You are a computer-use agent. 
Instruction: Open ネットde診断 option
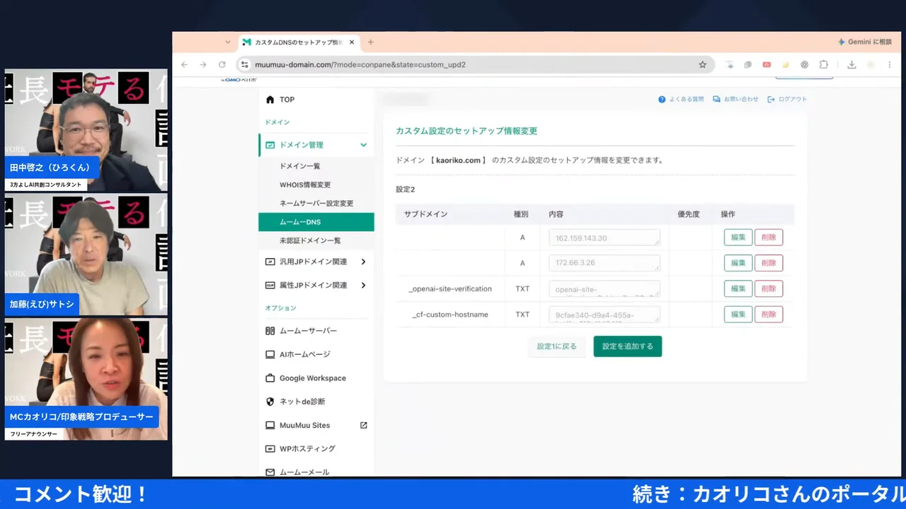(302, 402)
